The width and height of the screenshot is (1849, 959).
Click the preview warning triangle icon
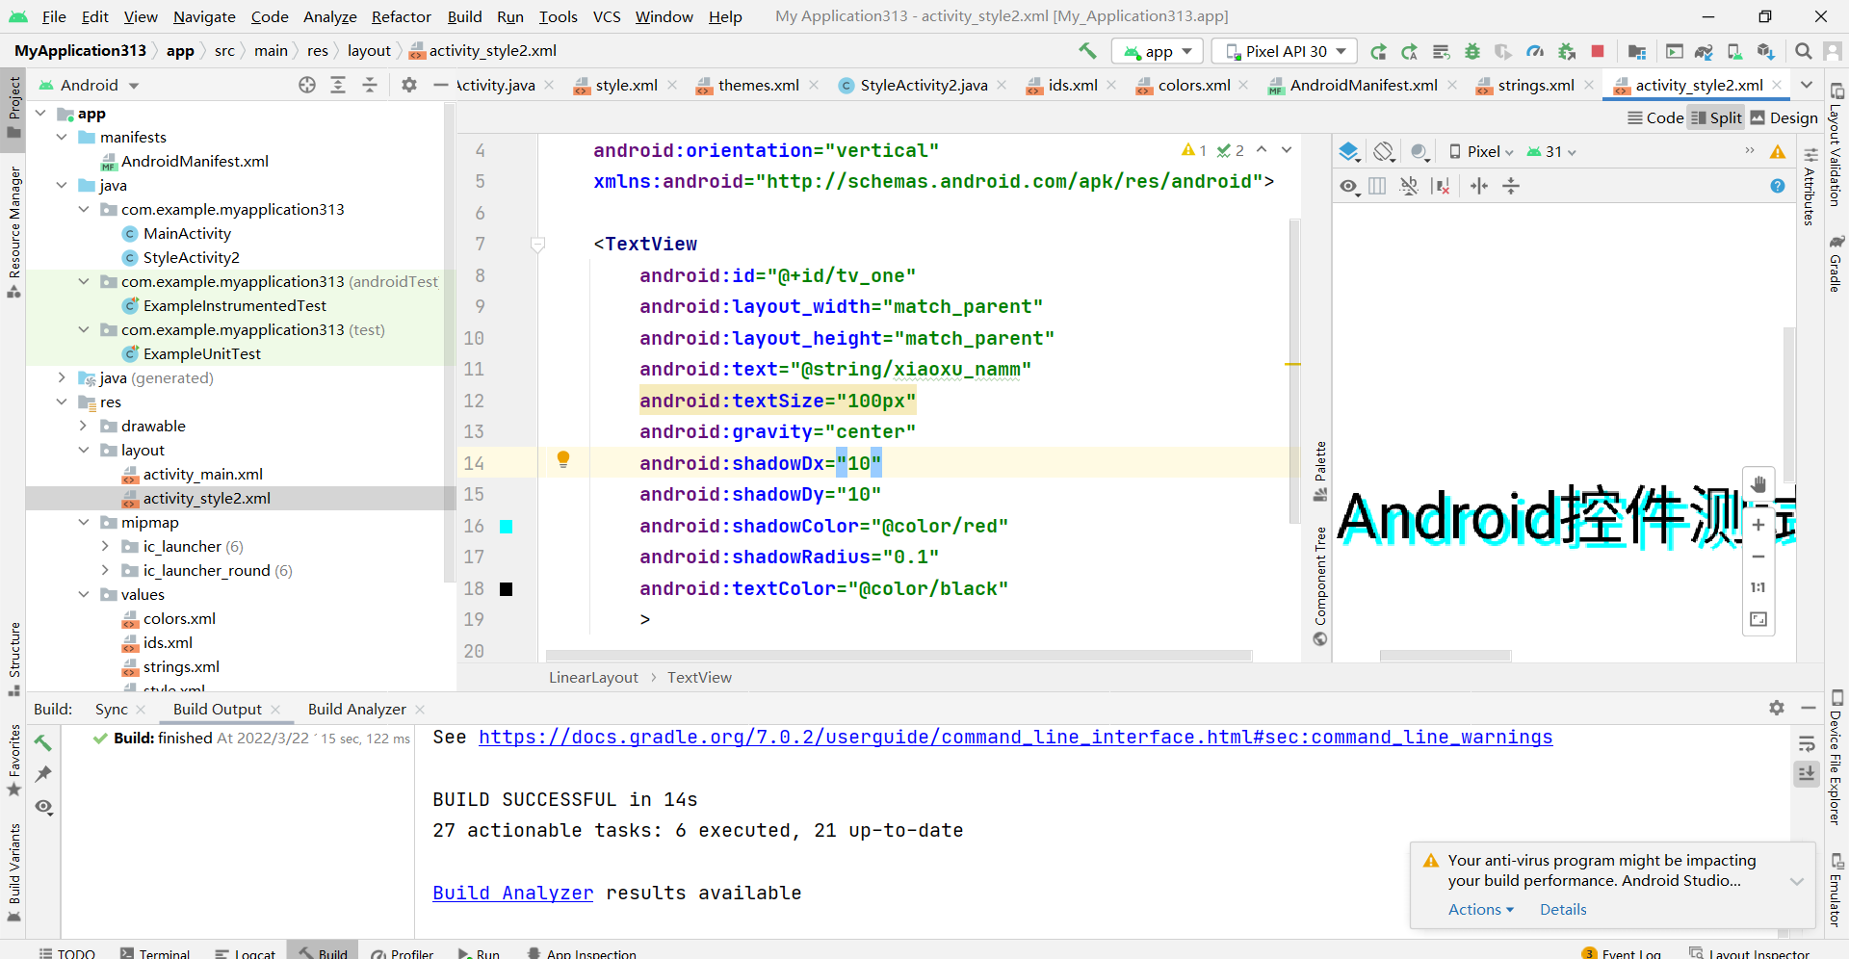[x=1778, y=152]
